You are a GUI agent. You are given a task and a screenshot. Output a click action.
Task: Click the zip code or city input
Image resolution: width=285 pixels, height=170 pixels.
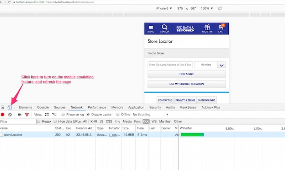(170, 65)
